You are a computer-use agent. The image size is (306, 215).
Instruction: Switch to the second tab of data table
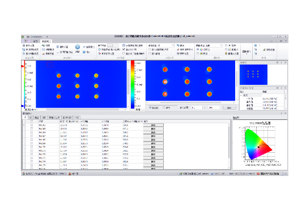coord(31,118)
